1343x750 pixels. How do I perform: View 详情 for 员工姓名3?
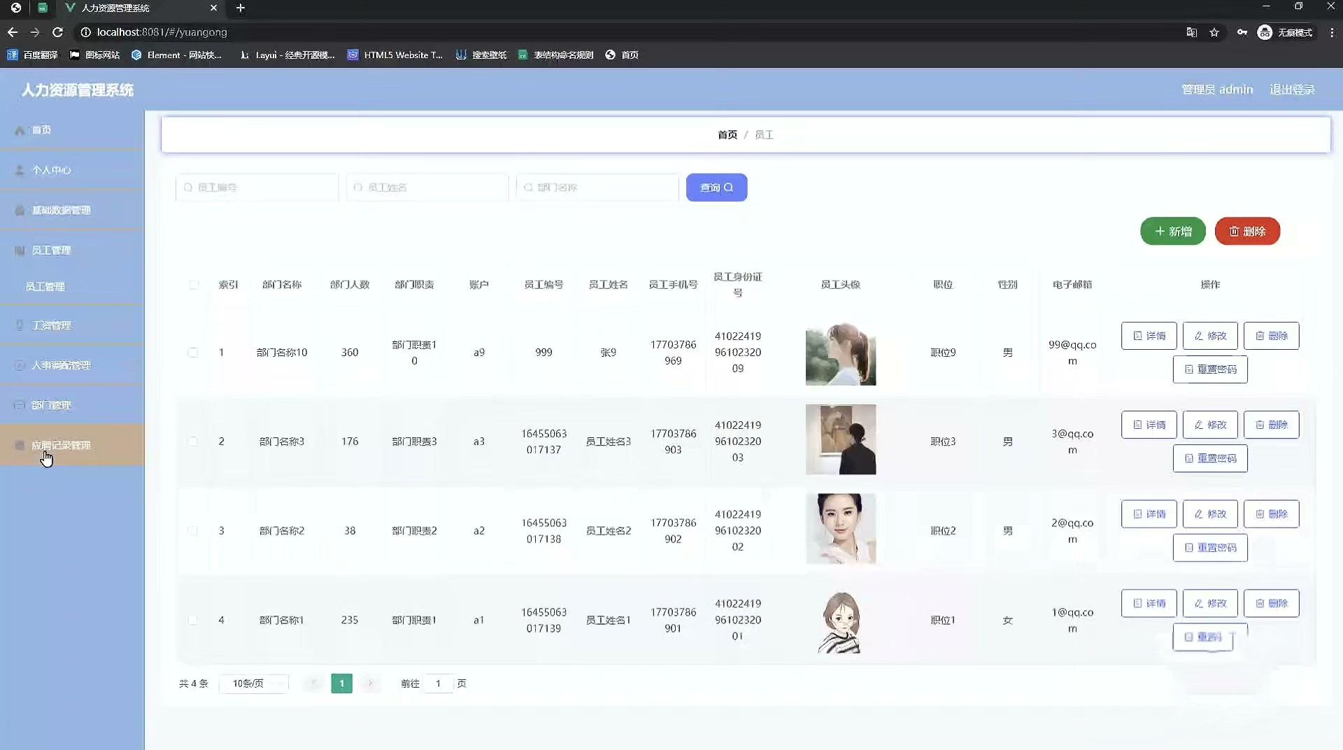coord(1149,425)
